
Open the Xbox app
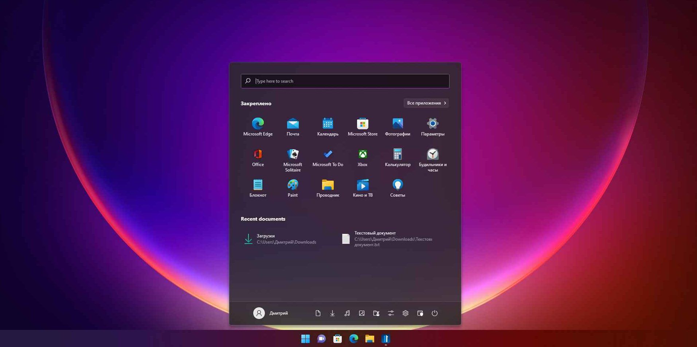pyautogui.click(x=363, y=157)
